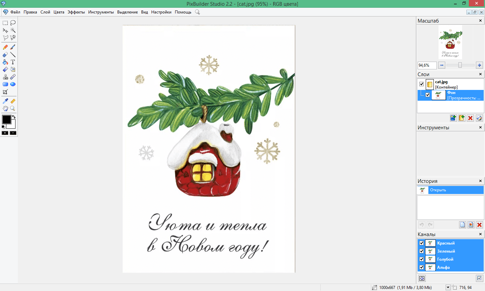This screenshot has height=291, width=485.
Task: Select the Lasso selection tool
Action: pos(13,23)
